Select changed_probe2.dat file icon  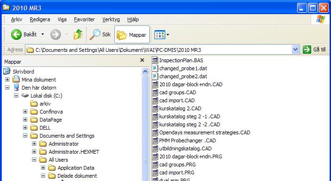tap(155, 76)
